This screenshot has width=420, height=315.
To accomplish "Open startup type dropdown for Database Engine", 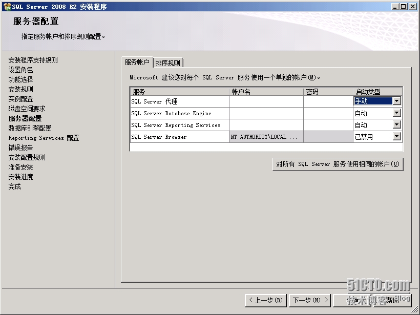I will pos(397,113).
